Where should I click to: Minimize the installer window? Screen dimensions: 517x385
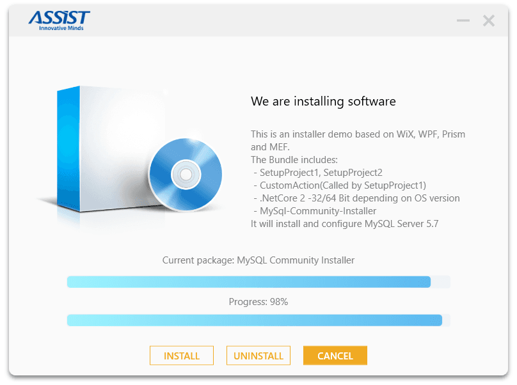[463, 20]
